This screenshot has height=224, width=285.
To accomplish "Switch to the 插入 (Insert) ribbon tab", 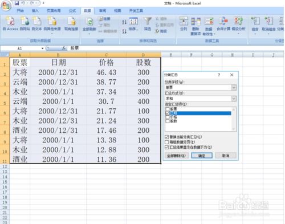I will pyautogui.click(x=35, y=11).
